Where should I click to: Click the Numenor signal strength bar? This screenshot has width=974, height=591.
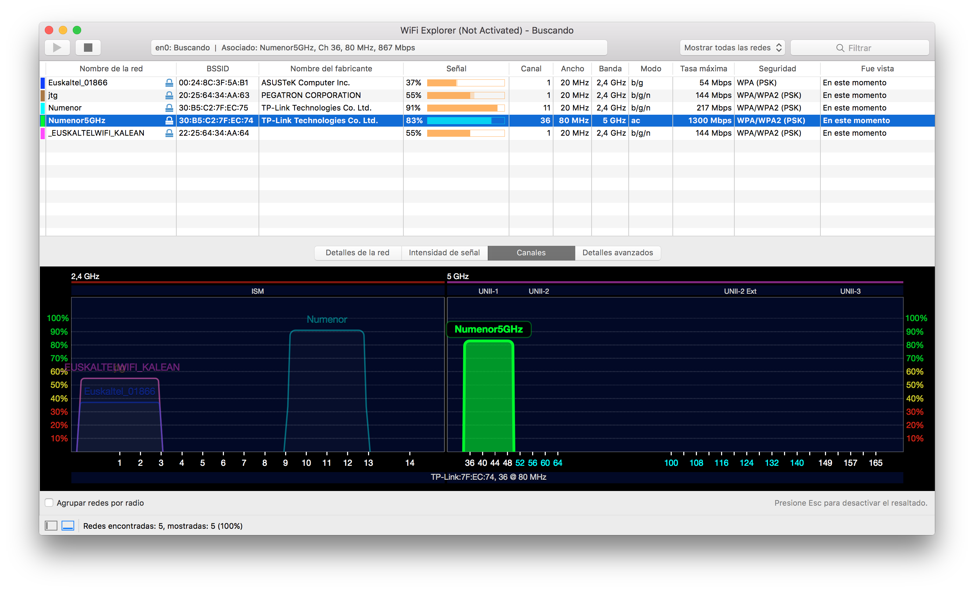coord(465,108)
